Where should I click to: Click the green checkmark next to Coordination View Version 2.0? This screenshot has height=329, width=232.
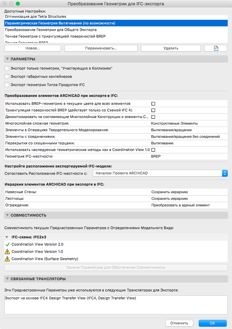7,245
